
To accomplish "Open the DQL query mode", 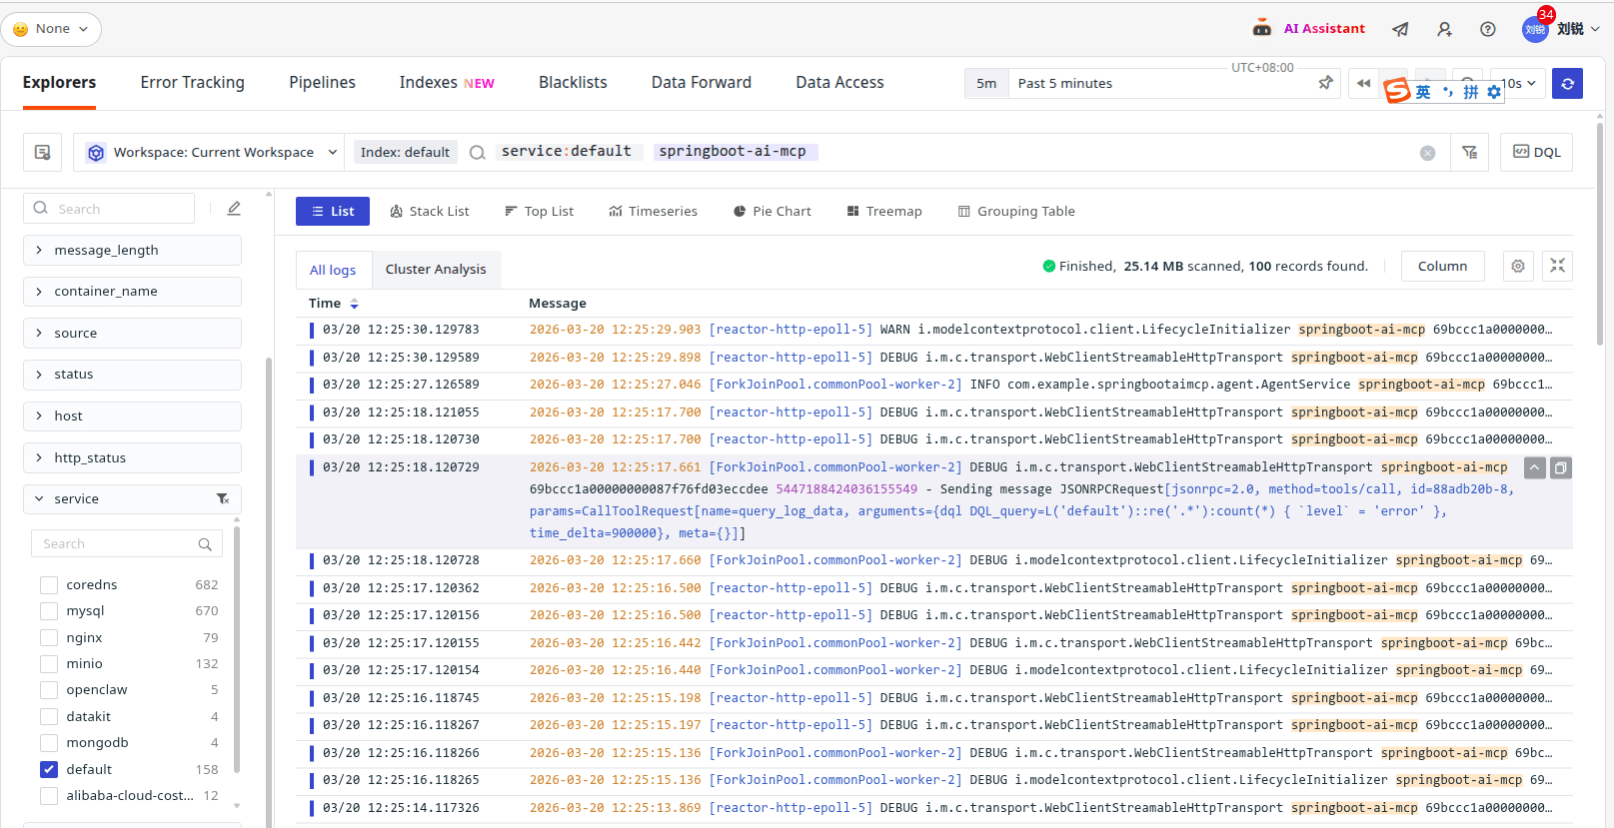I will 1536,152.
